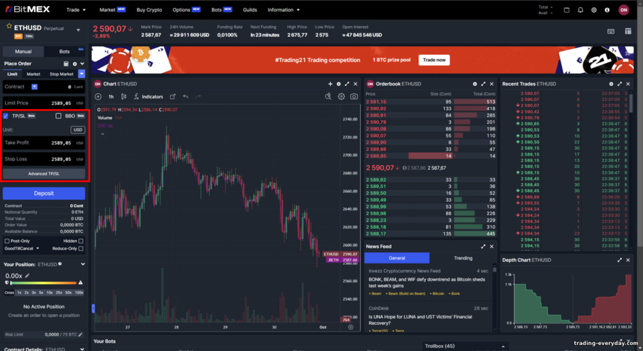Image resolution: width=643 pixels, height=351 pixels.
Task: Collapse the Place Order section chevron
Action: tap(82, 64)
